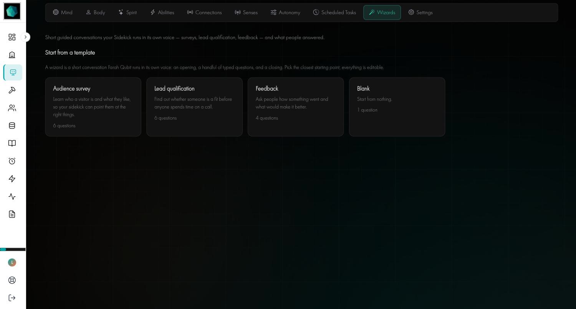Go to the Scheduled Tasks tab
Image resolution: width=576 pixels, height=309 pixels.
point(334,13)
